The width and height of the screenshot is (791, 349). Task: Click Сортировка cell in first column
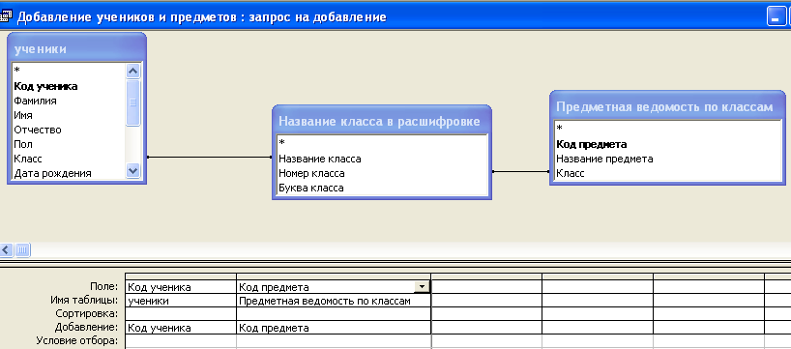181,313
